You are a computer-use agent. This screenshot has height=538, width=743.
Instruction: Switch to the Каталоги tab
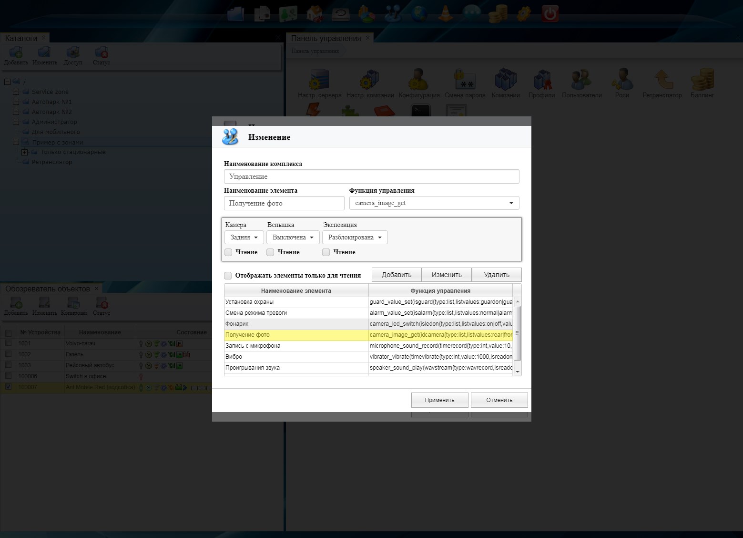[21, 38]
